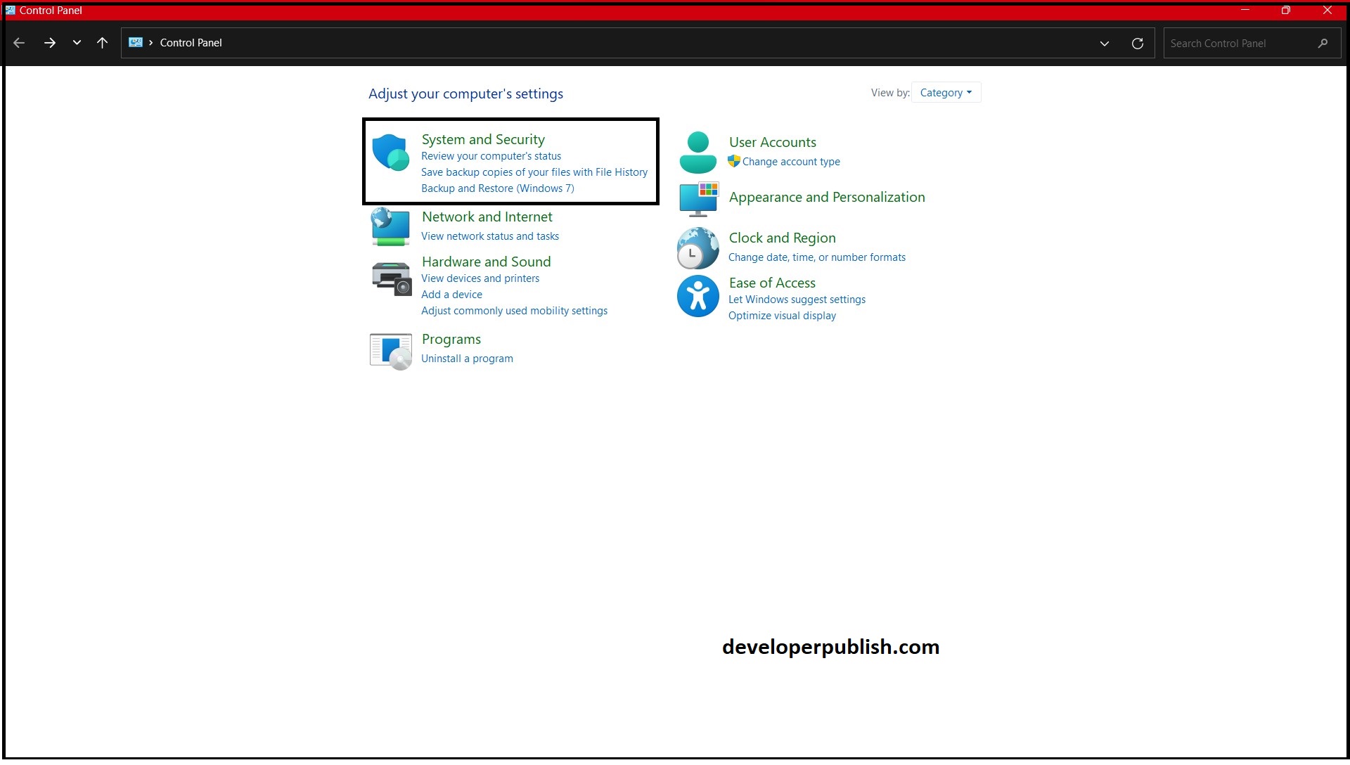
Task: Open Uninstall a program
Action: pyautogui.click(x=467, y=359)
